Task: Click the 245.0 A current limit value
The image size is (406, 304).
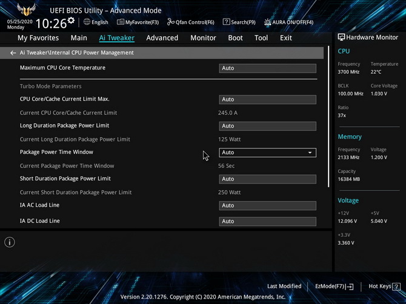Action: 228,113
